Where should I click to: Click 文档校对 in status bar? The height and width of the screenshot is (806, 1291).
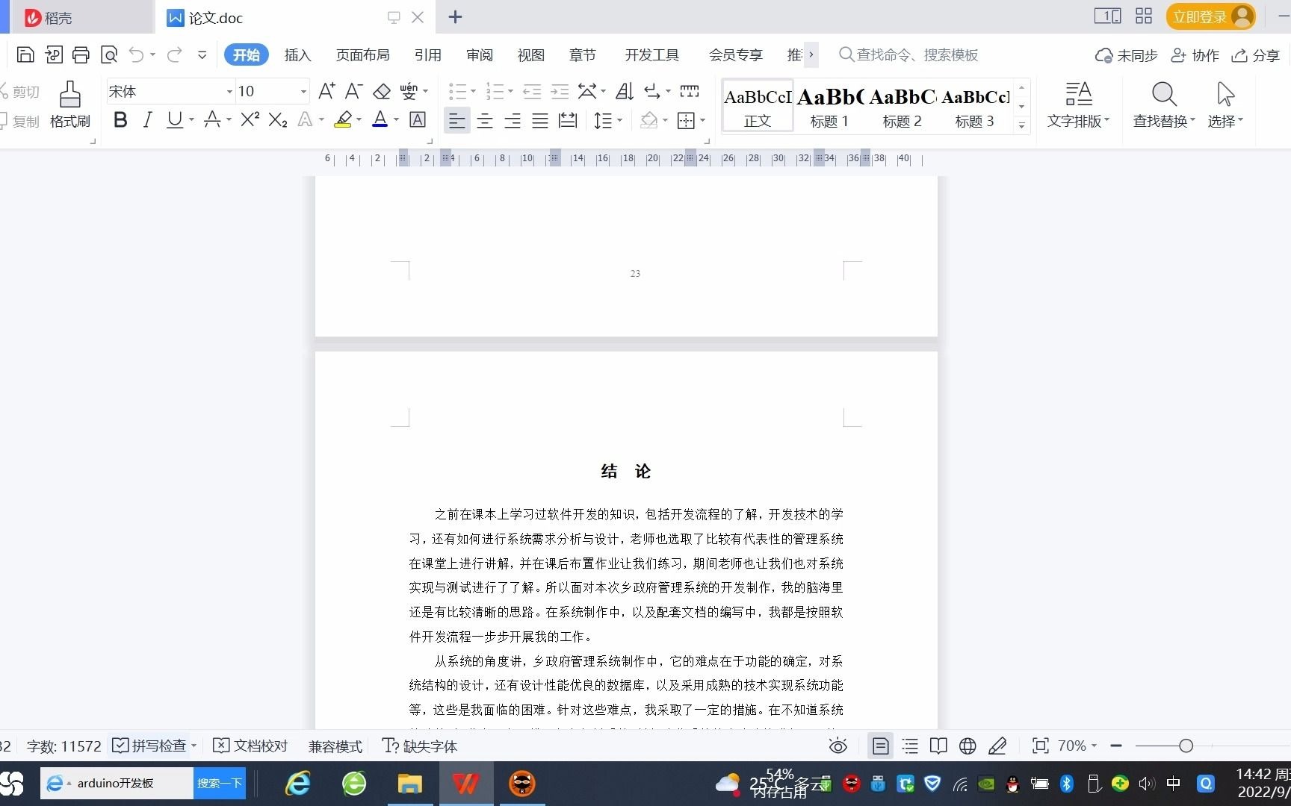pos(250,746)
